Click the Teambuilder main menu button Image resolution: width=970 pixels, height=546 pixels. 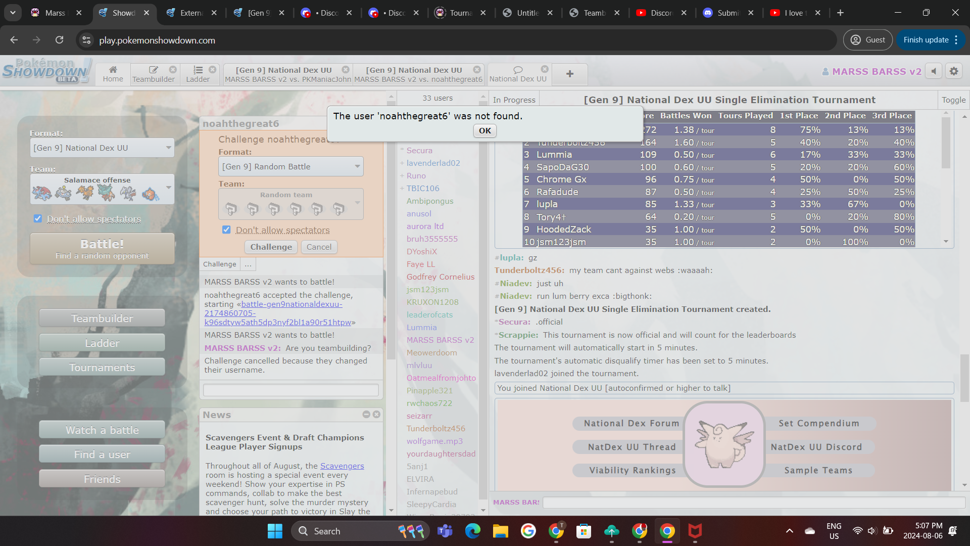102,318
